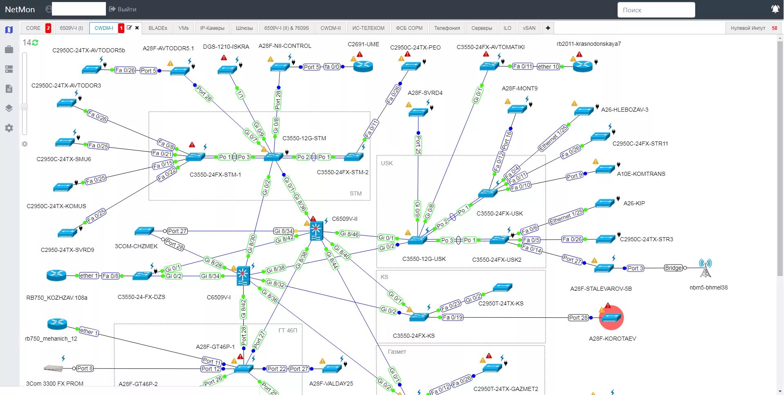Viewport: 784px width, 395px height.
Task: Switch to the CWDM-II tab
Action: (x=330, y=28)
